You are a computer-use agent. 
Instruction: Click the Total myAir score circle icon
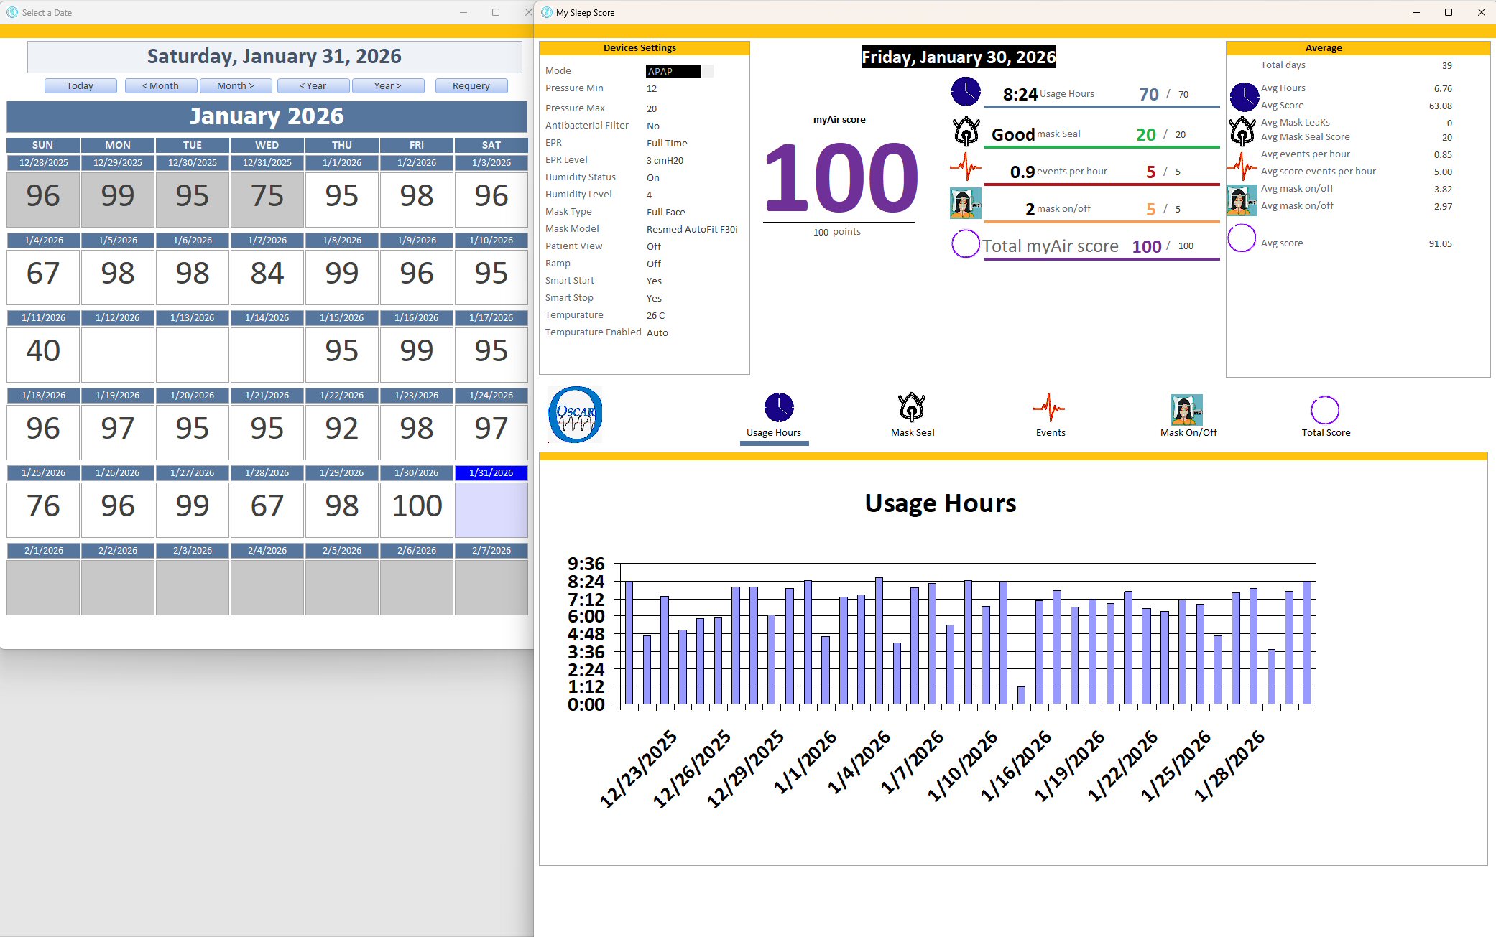coord(965,244)
